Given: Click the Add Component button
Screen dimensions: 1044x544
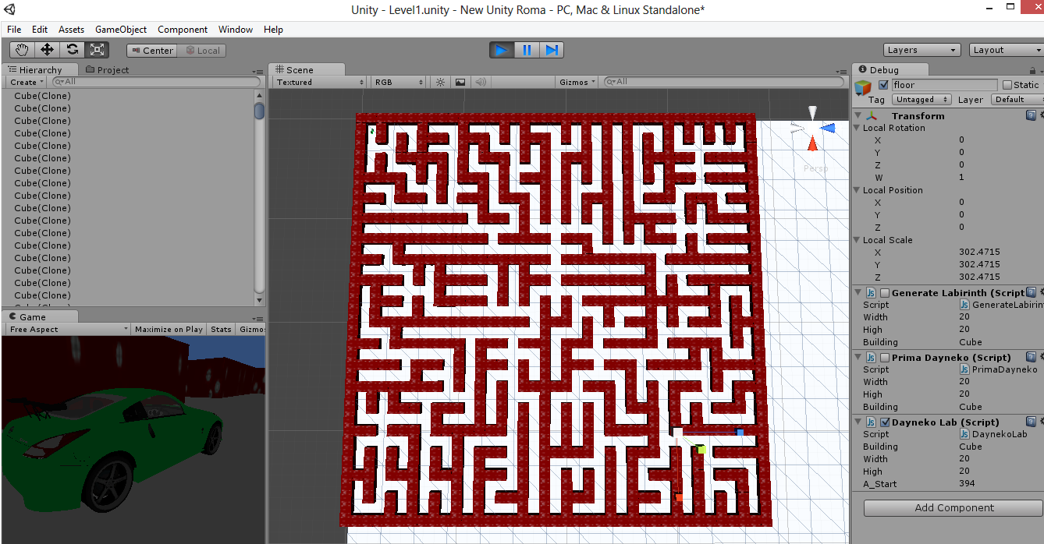Looking at the screenshot, I should tap(953, 507).
